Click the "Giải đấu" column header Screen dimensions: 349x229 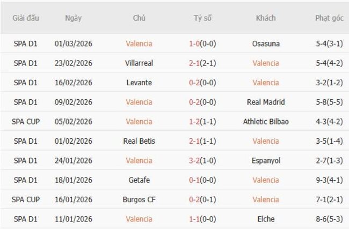[x=26, y=18]
